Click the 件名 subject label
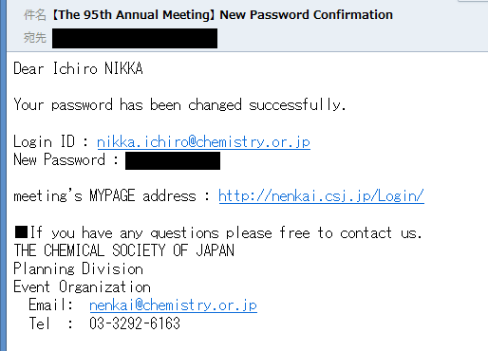The width and height of the screenshot is (488, 351). tap(35, 15)
